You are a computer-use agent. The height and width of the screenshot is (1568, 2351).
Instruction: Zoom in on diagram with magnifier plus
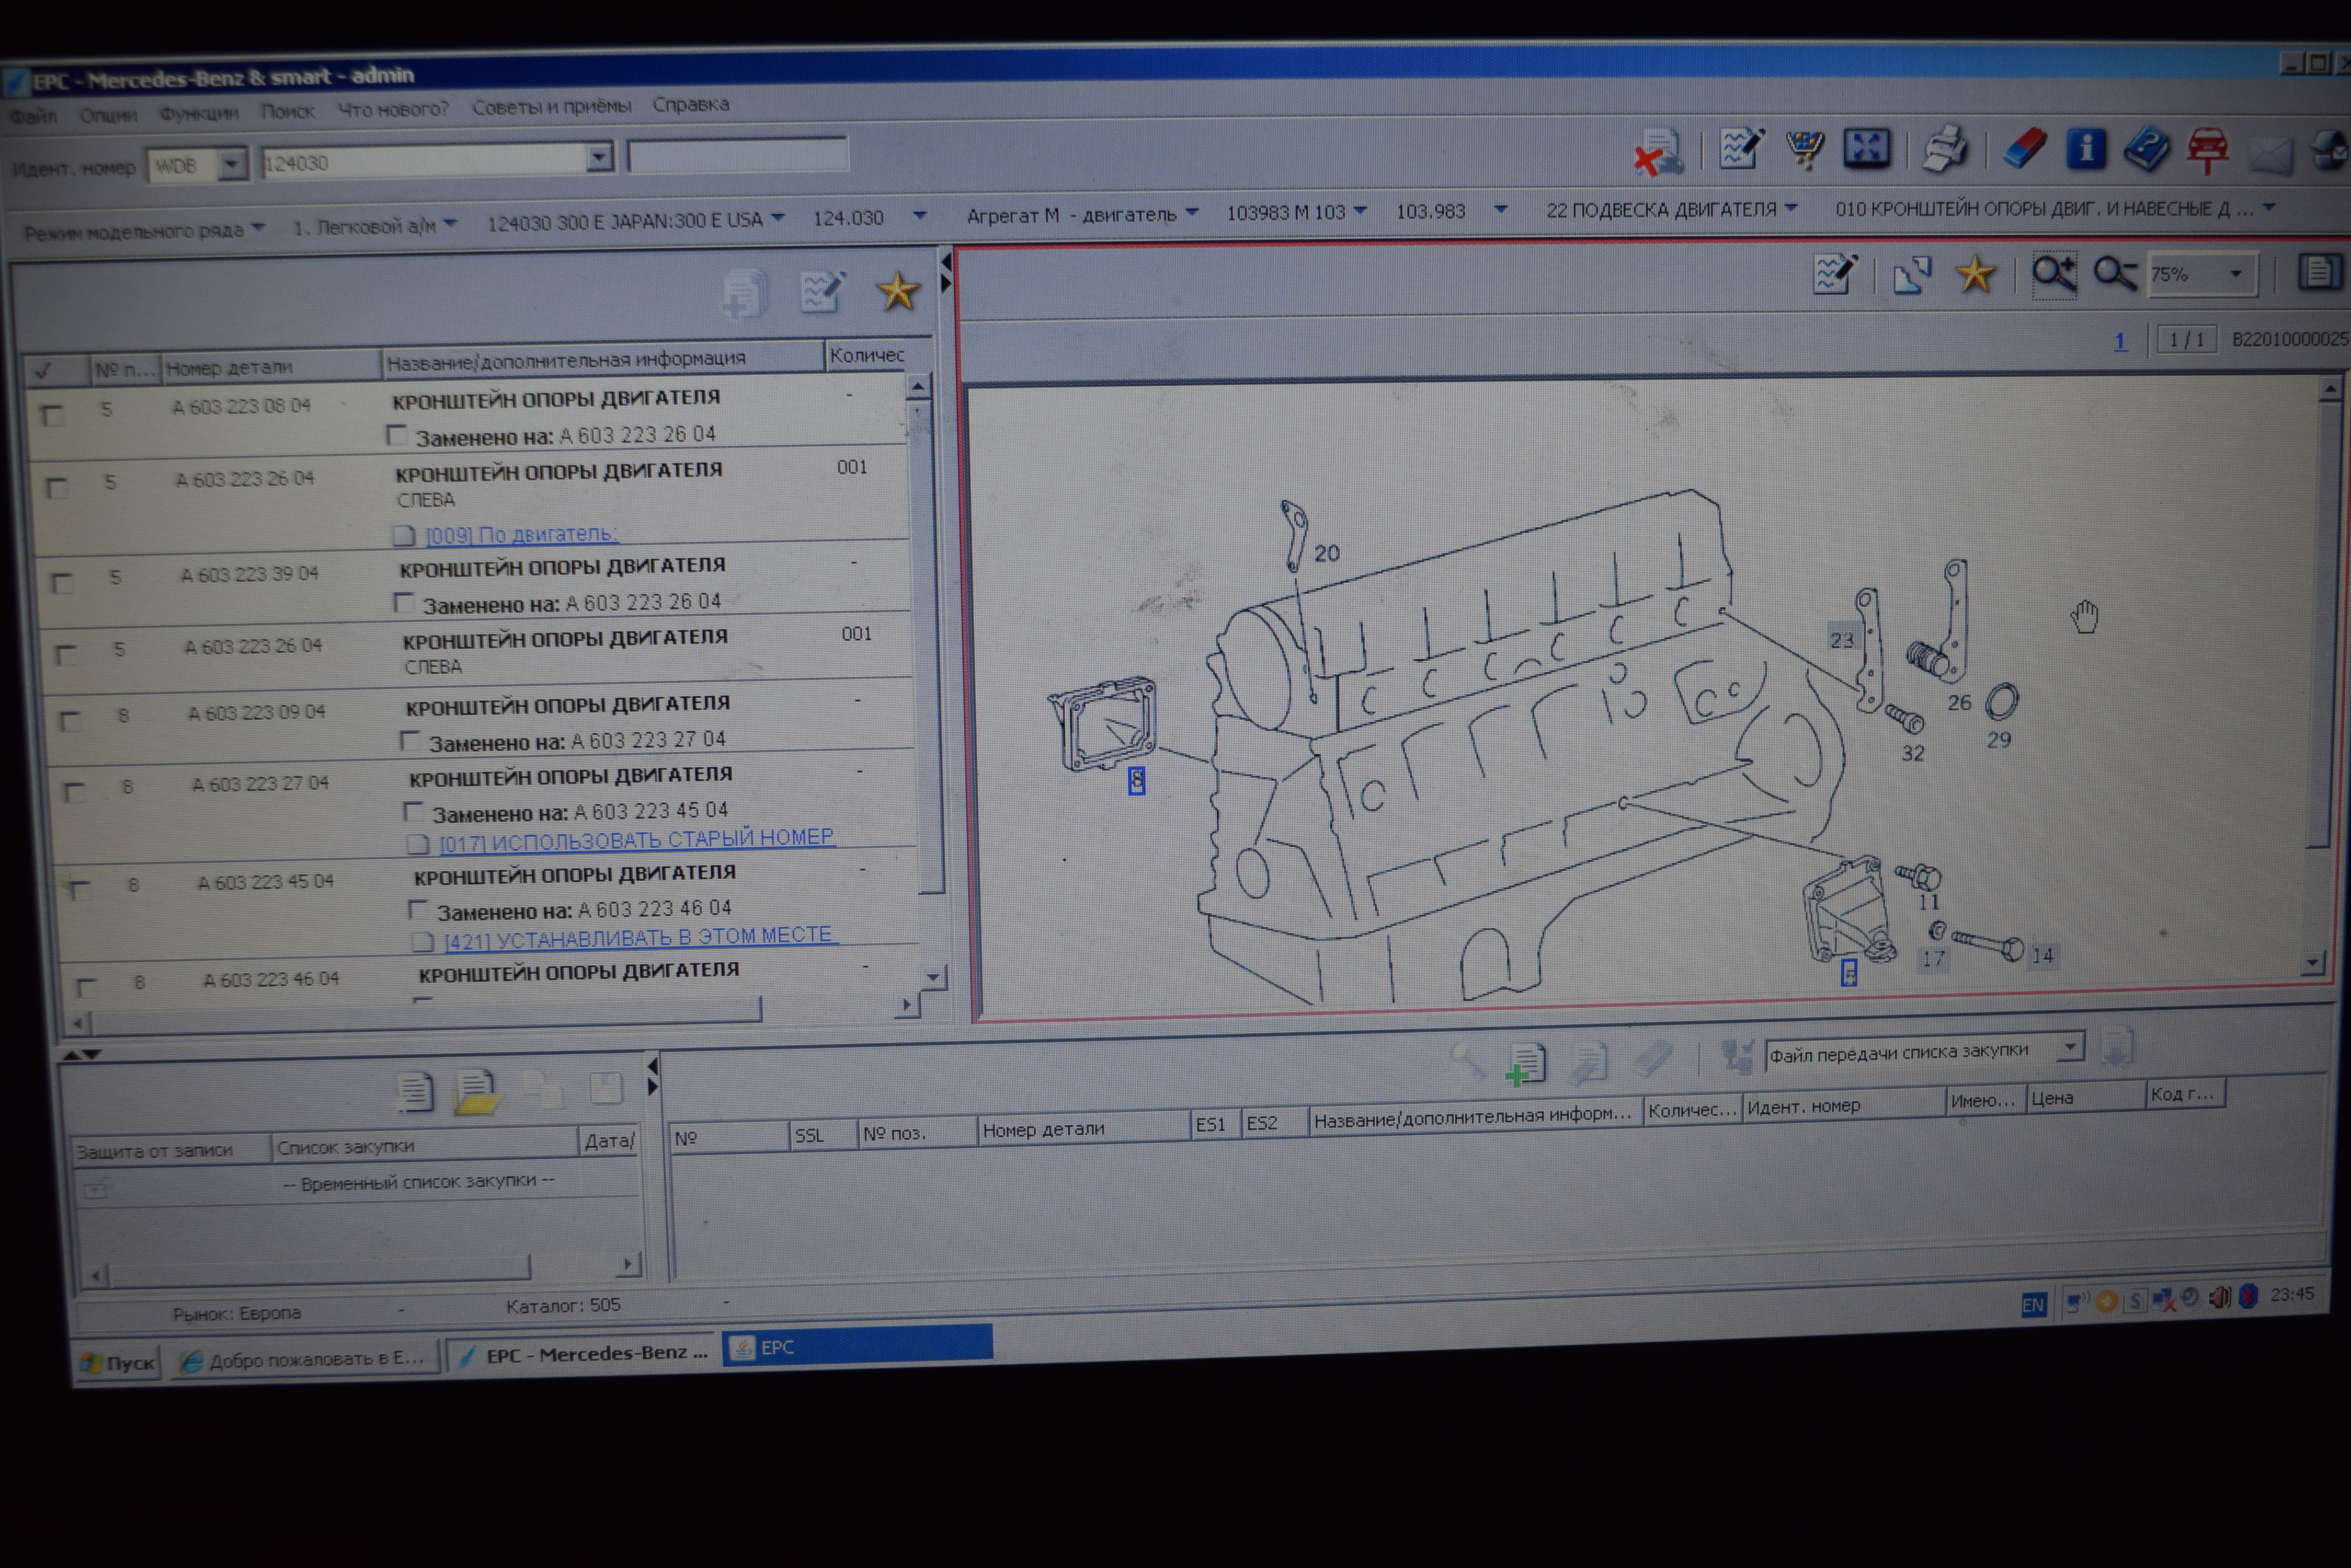tap(2053, 273)
